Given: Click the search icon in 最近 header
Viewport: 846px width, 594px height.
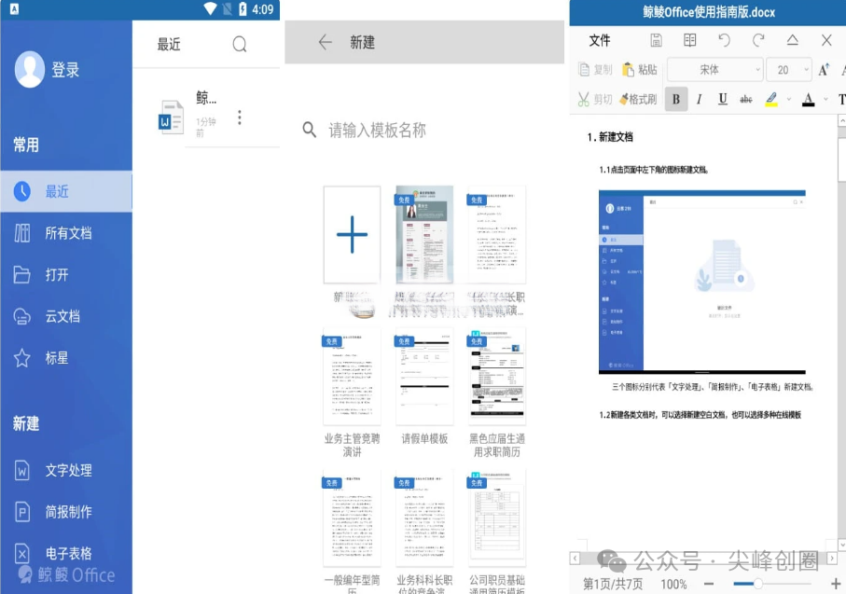Looking at the screenshot, I should (x=240, y=44).
